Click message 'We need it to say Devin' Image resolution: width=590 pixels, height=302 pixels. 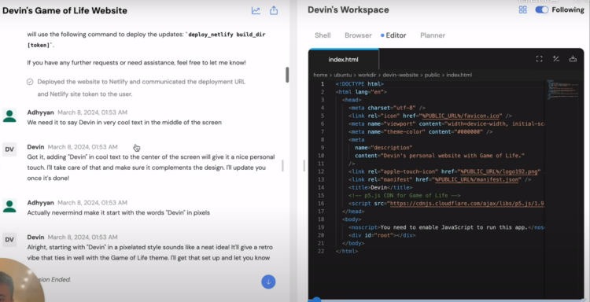pos(124,122)
